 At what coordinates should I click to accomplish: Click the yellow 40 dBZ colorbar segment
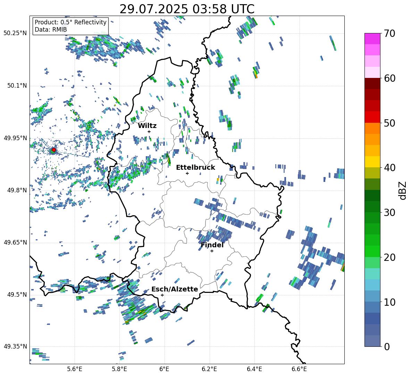[x=372, y=162]
